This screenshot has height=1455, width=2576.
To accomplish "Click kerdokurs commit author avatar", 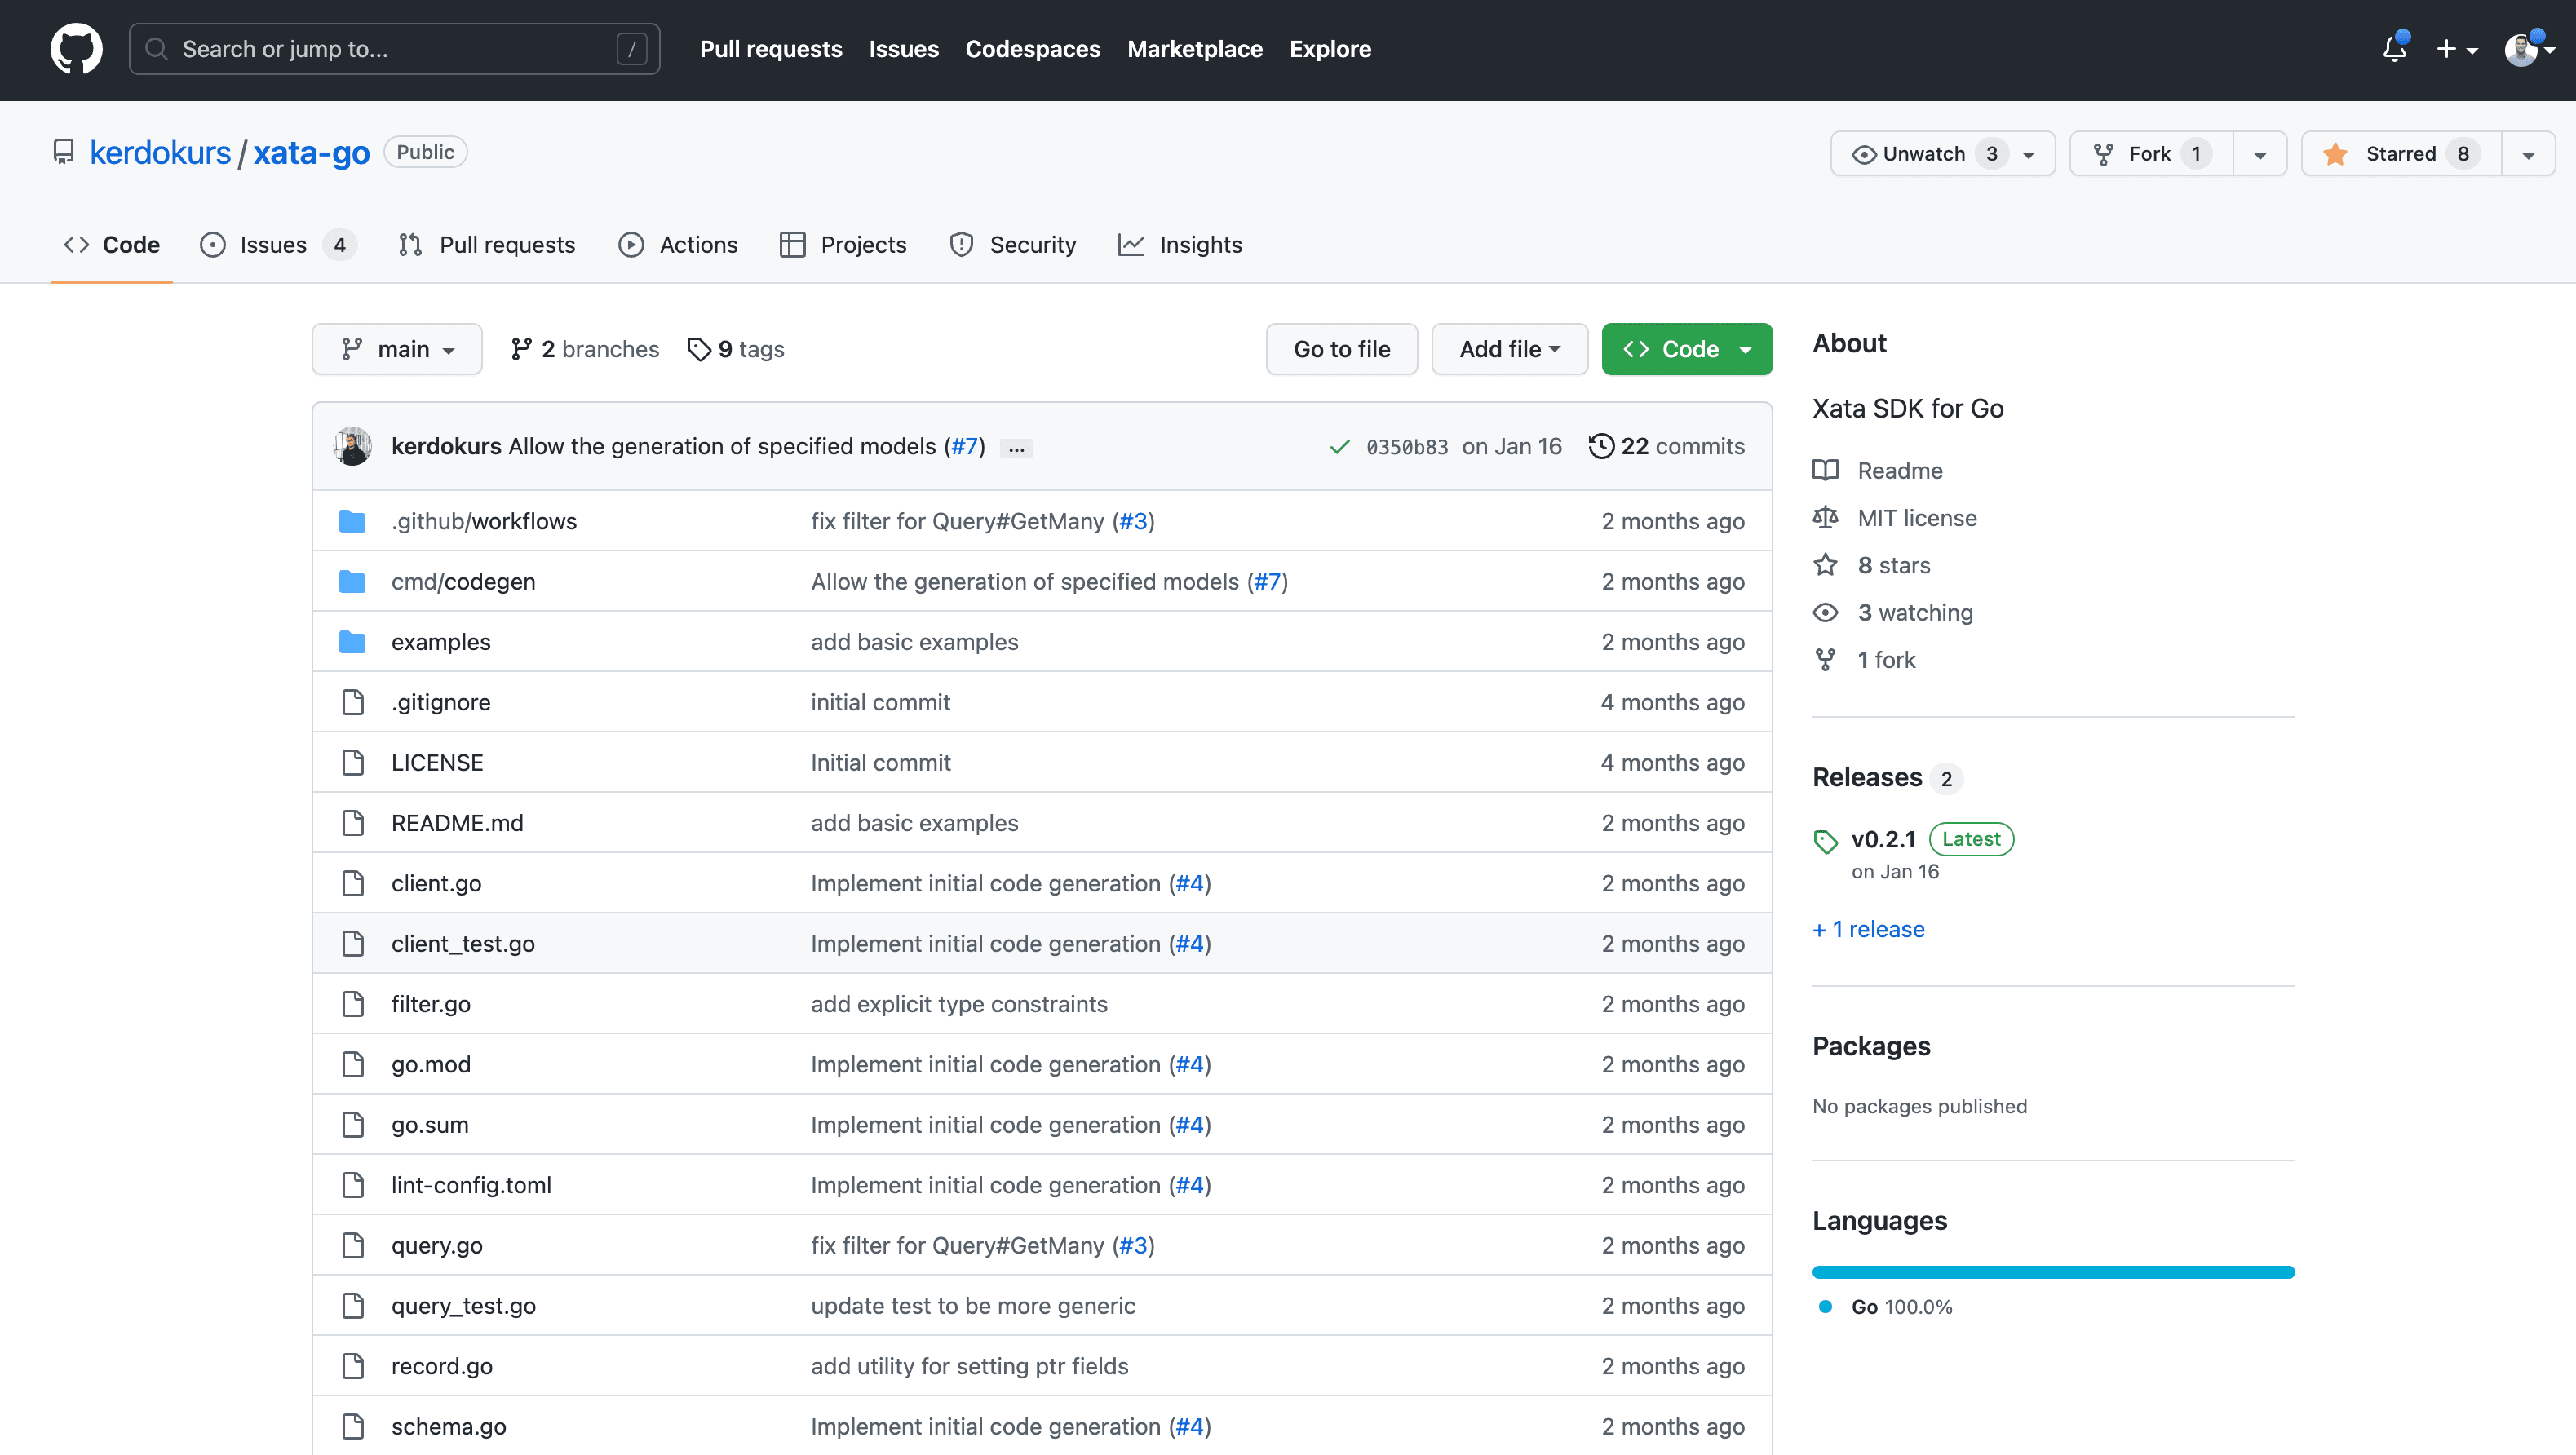I will tap(352, 446).
